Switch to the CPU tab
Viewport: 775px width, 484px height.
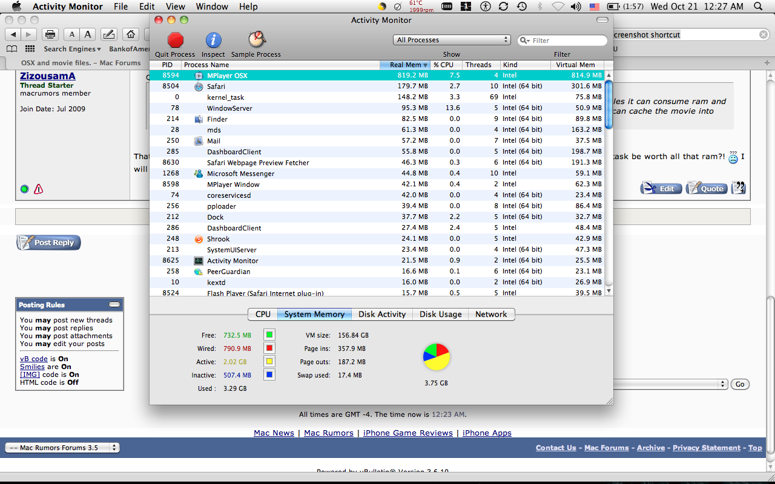(263, 314)
